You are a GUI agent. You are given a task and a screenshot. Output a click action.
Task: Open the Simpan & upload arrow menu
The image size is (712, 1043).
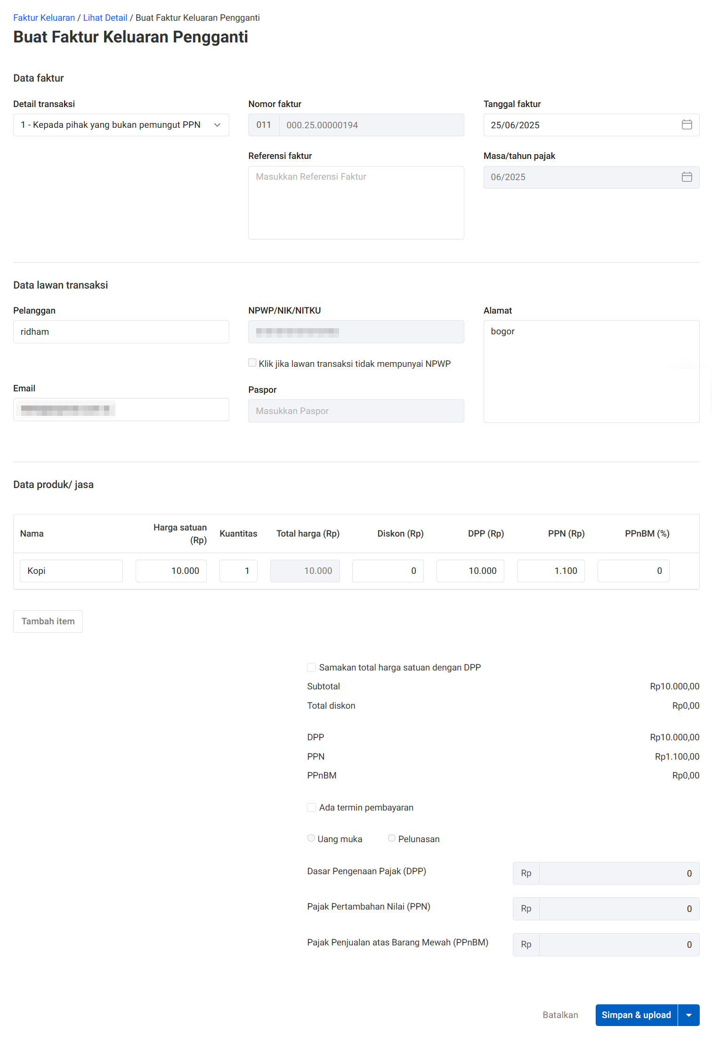689,1015
